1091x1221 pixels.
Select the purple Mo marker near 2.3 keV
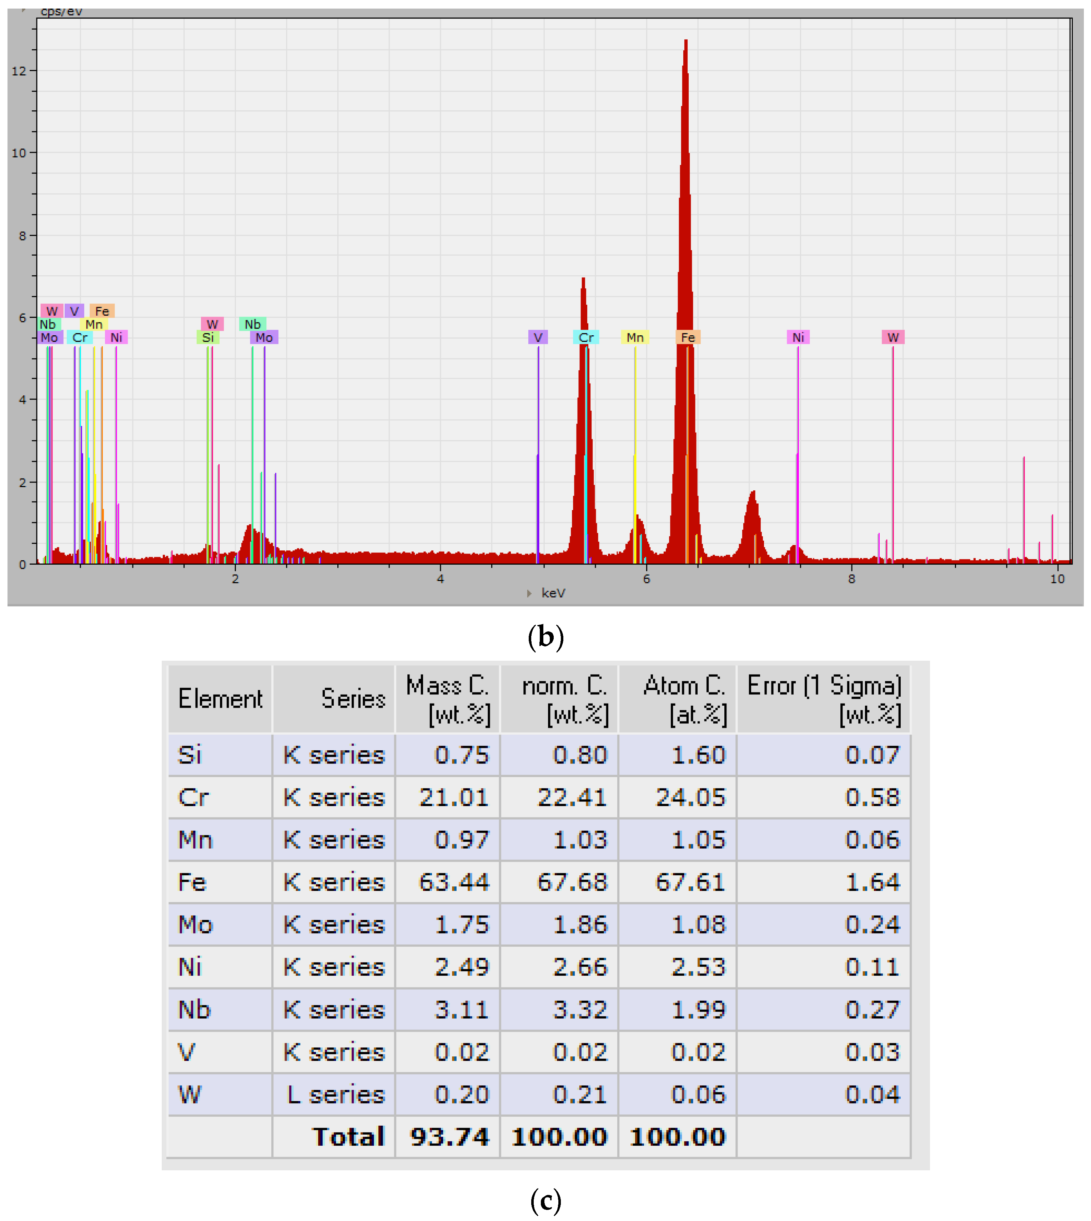coord(264,337)
